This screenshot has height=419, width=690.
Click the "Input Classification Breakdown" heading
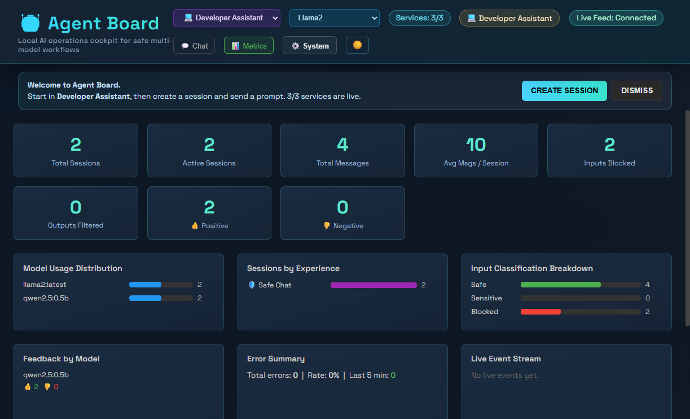click(x=532, y=268)
